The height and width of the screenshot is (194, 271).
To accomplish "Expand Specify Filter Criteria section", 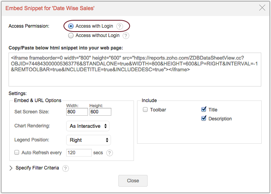I will (11, 168).
